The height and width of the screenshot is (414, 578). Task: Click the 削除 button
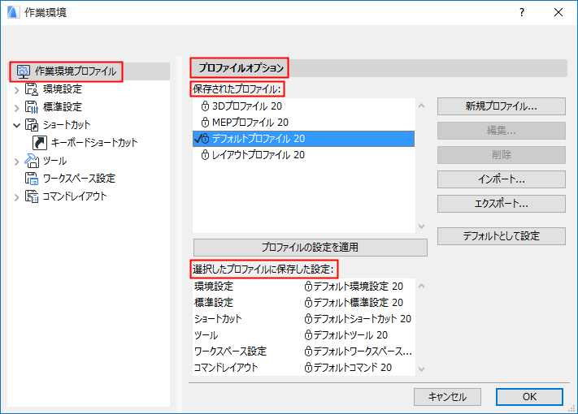point(502,155)
